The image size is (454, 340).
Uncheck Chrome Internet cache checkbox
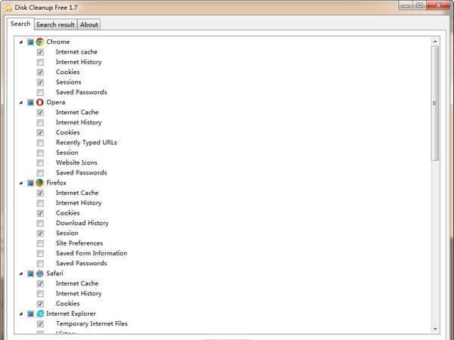pos(40,52)
